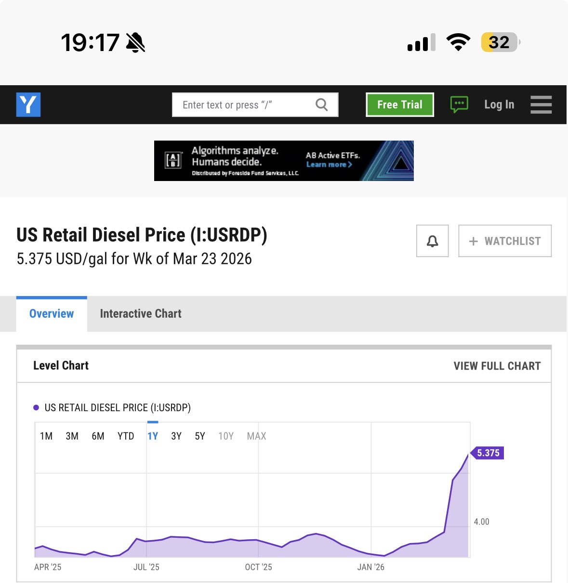Set an alert with the bell icon

[433, 241]
